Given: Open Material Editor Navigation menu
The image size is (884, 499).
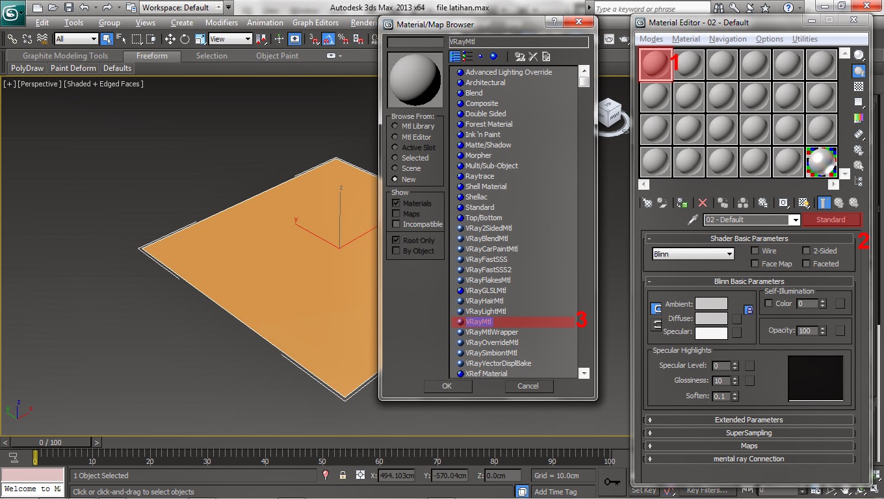Looking at the screenshot, I should point(727,39).
